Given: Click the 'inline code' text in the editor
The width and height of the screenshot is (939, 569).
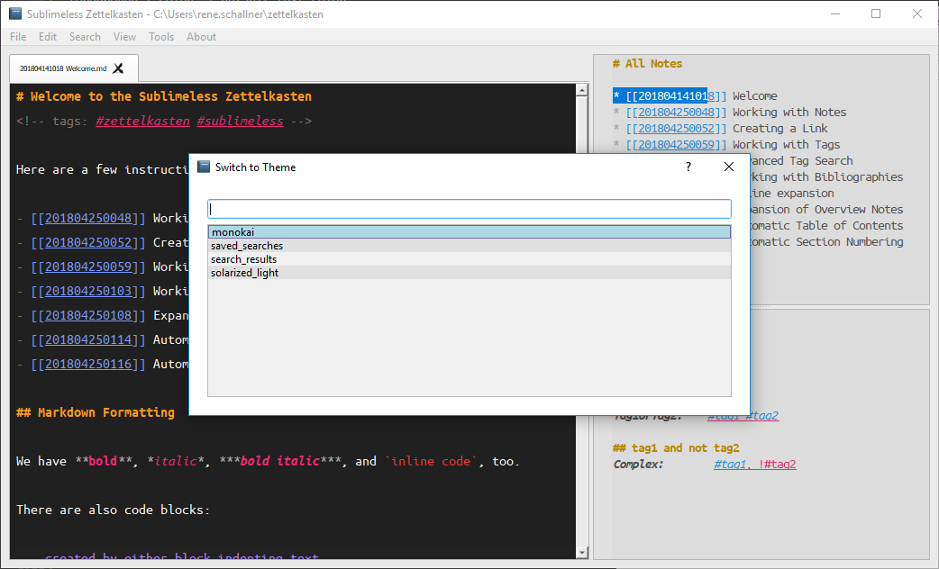Looking at the screenshot, I should pos(431,461).
